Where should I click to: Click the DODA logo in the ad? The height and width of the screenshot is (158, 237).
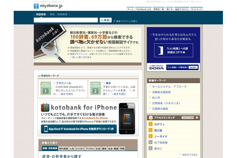[156, 68]
